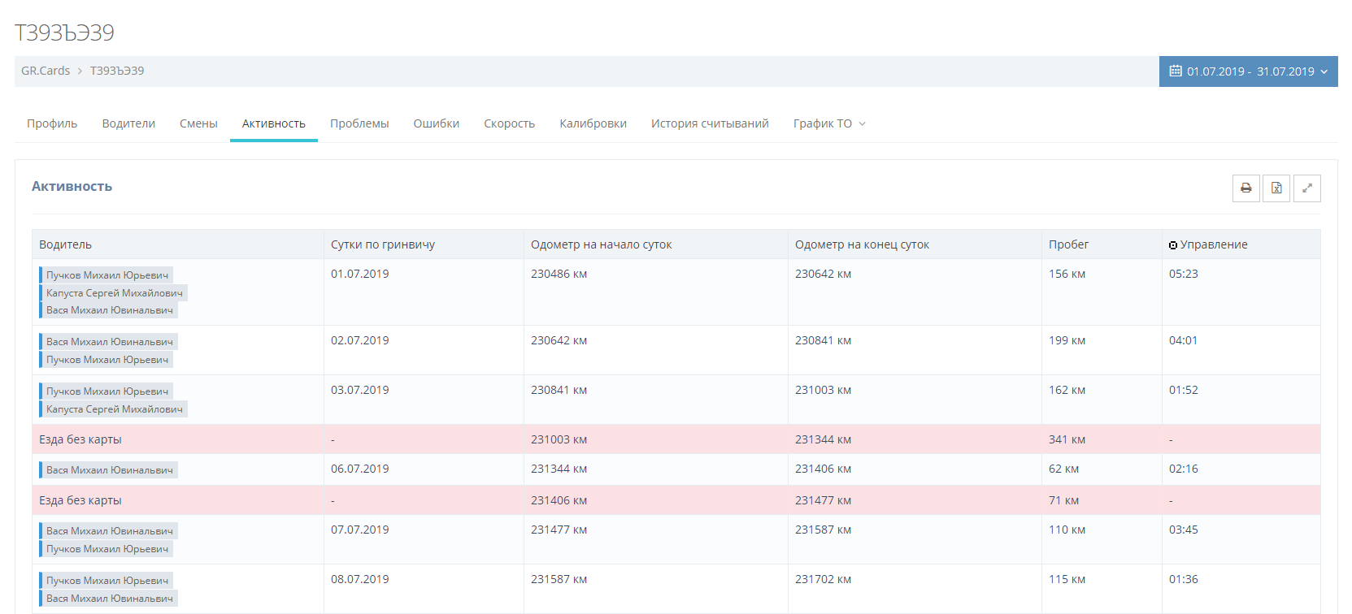Open the Ошибки tab
This screenshot has height=614, width=1352.
(x=436, y=123)
